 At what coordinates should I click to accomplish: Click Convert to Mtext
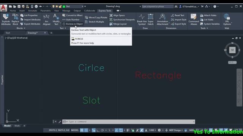73,15
